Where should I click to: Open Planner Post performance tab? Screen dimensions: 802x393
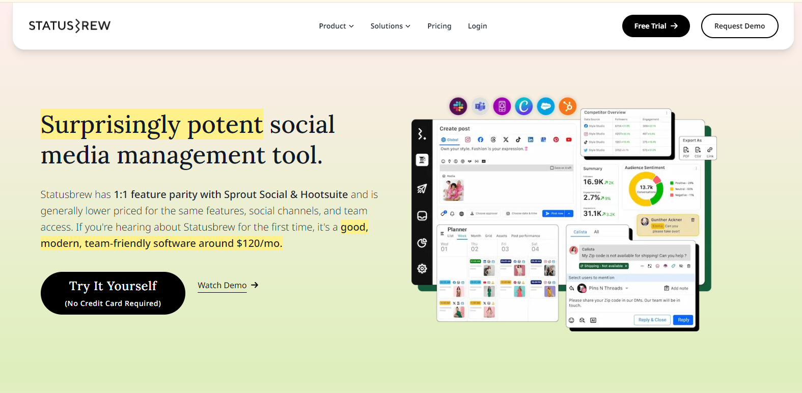point(526,236)
